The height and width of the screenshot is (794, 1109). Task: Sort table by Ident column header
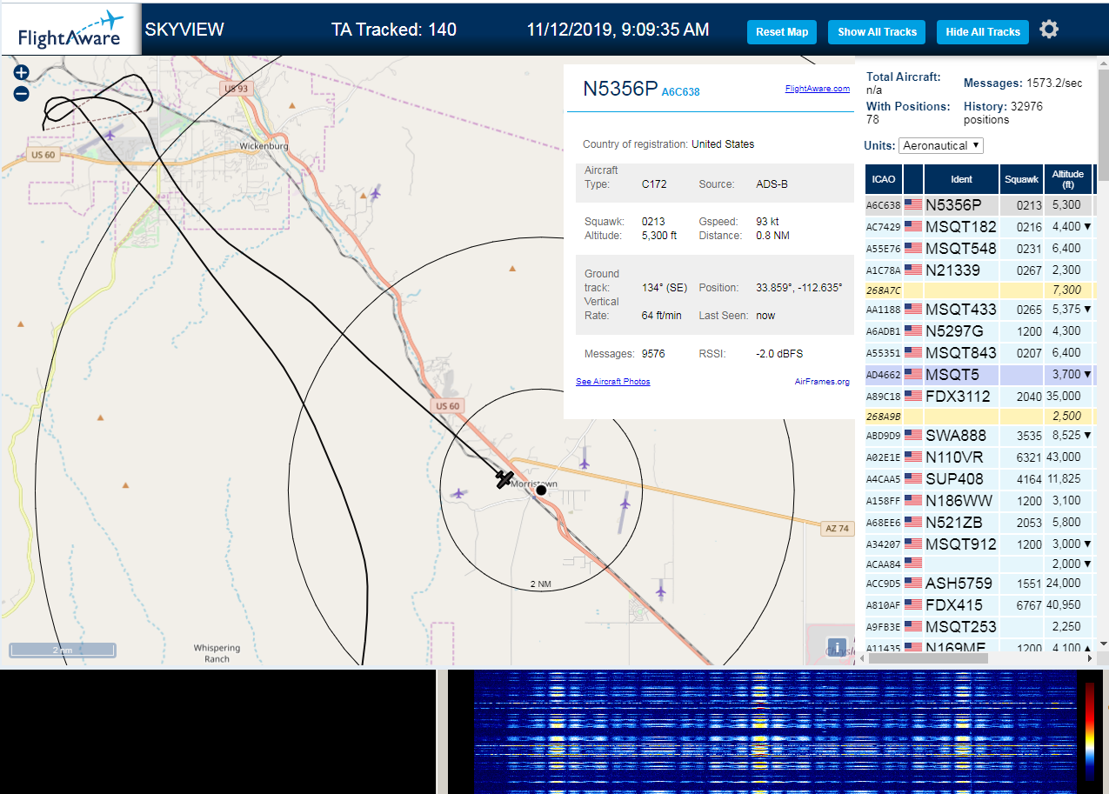(x=961, y=179)
